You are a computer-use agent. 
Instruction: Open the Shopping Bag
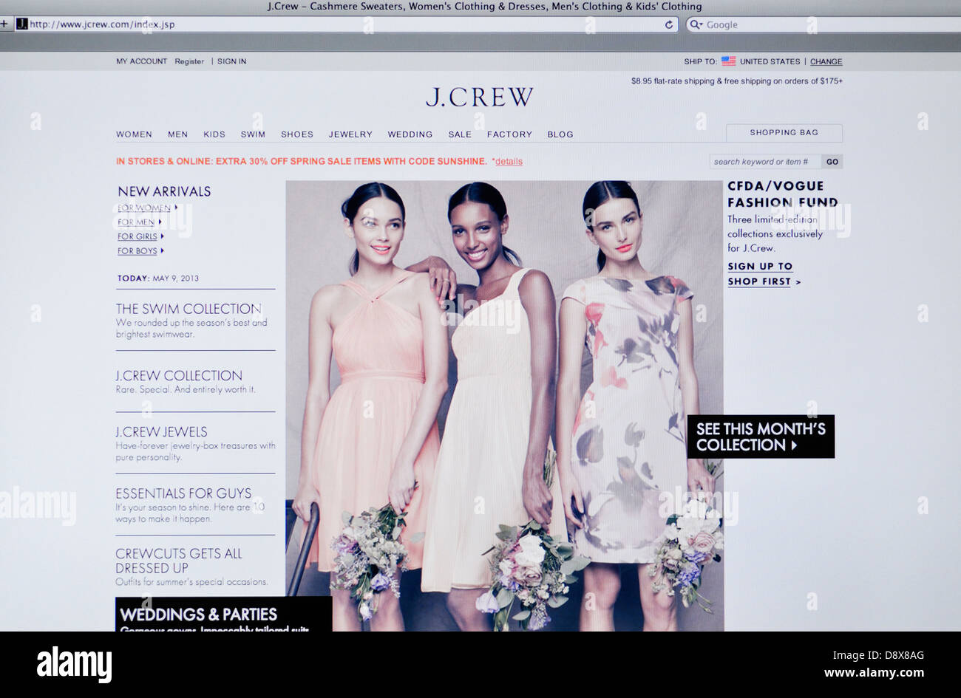[784, 133]
